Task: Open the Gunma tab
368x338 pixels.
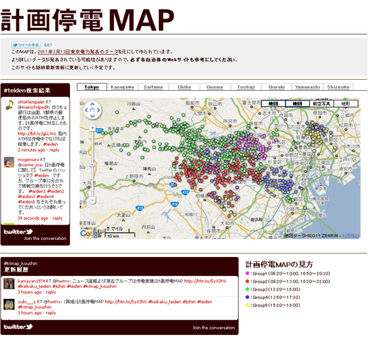Action: (215, 87)
